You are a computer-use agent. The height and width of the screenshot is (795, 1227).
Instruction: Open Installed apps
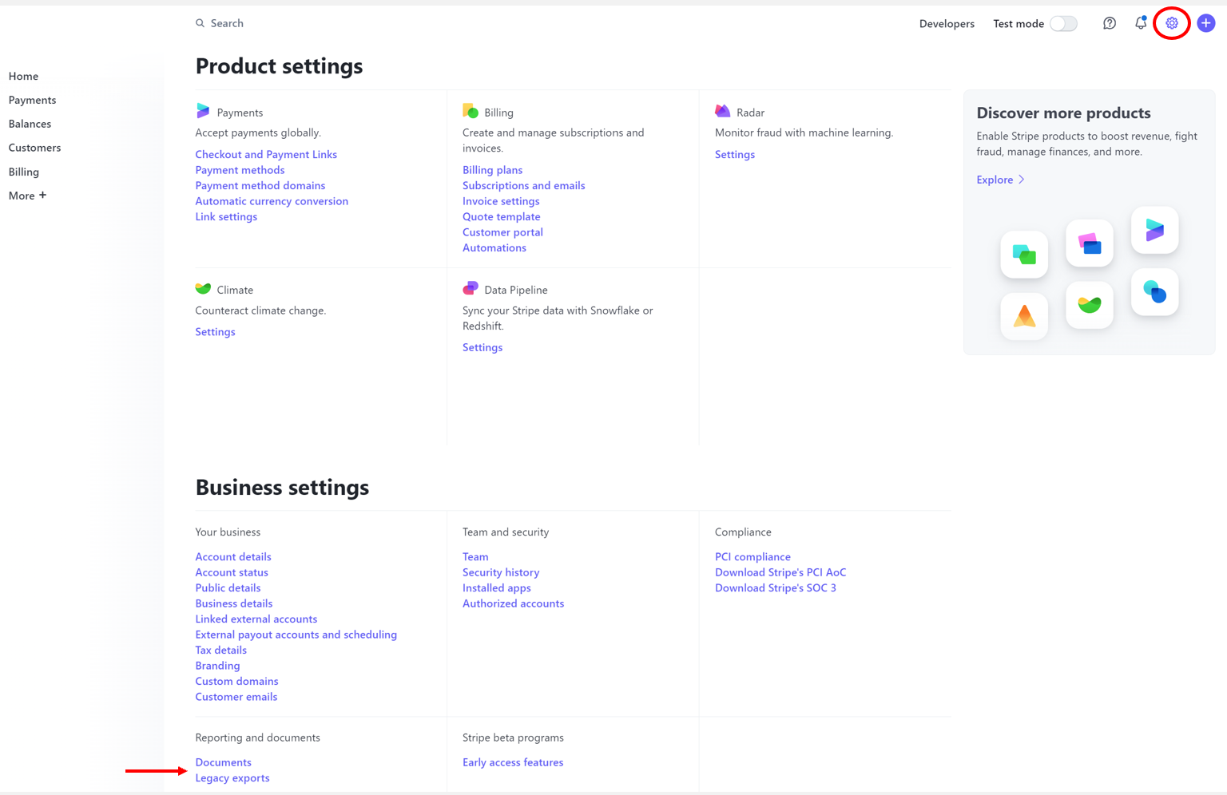pos(496,587)
